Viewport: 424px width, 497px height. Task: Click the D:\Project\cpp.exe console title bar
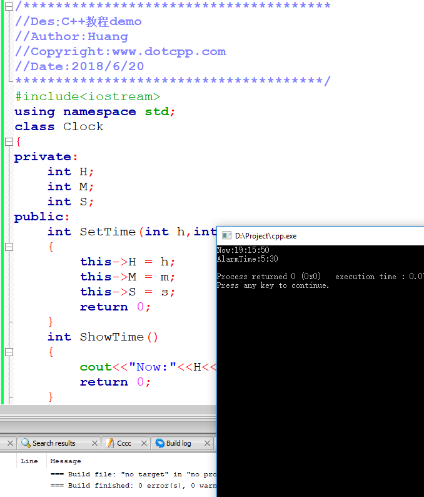(x=325, y=236)
